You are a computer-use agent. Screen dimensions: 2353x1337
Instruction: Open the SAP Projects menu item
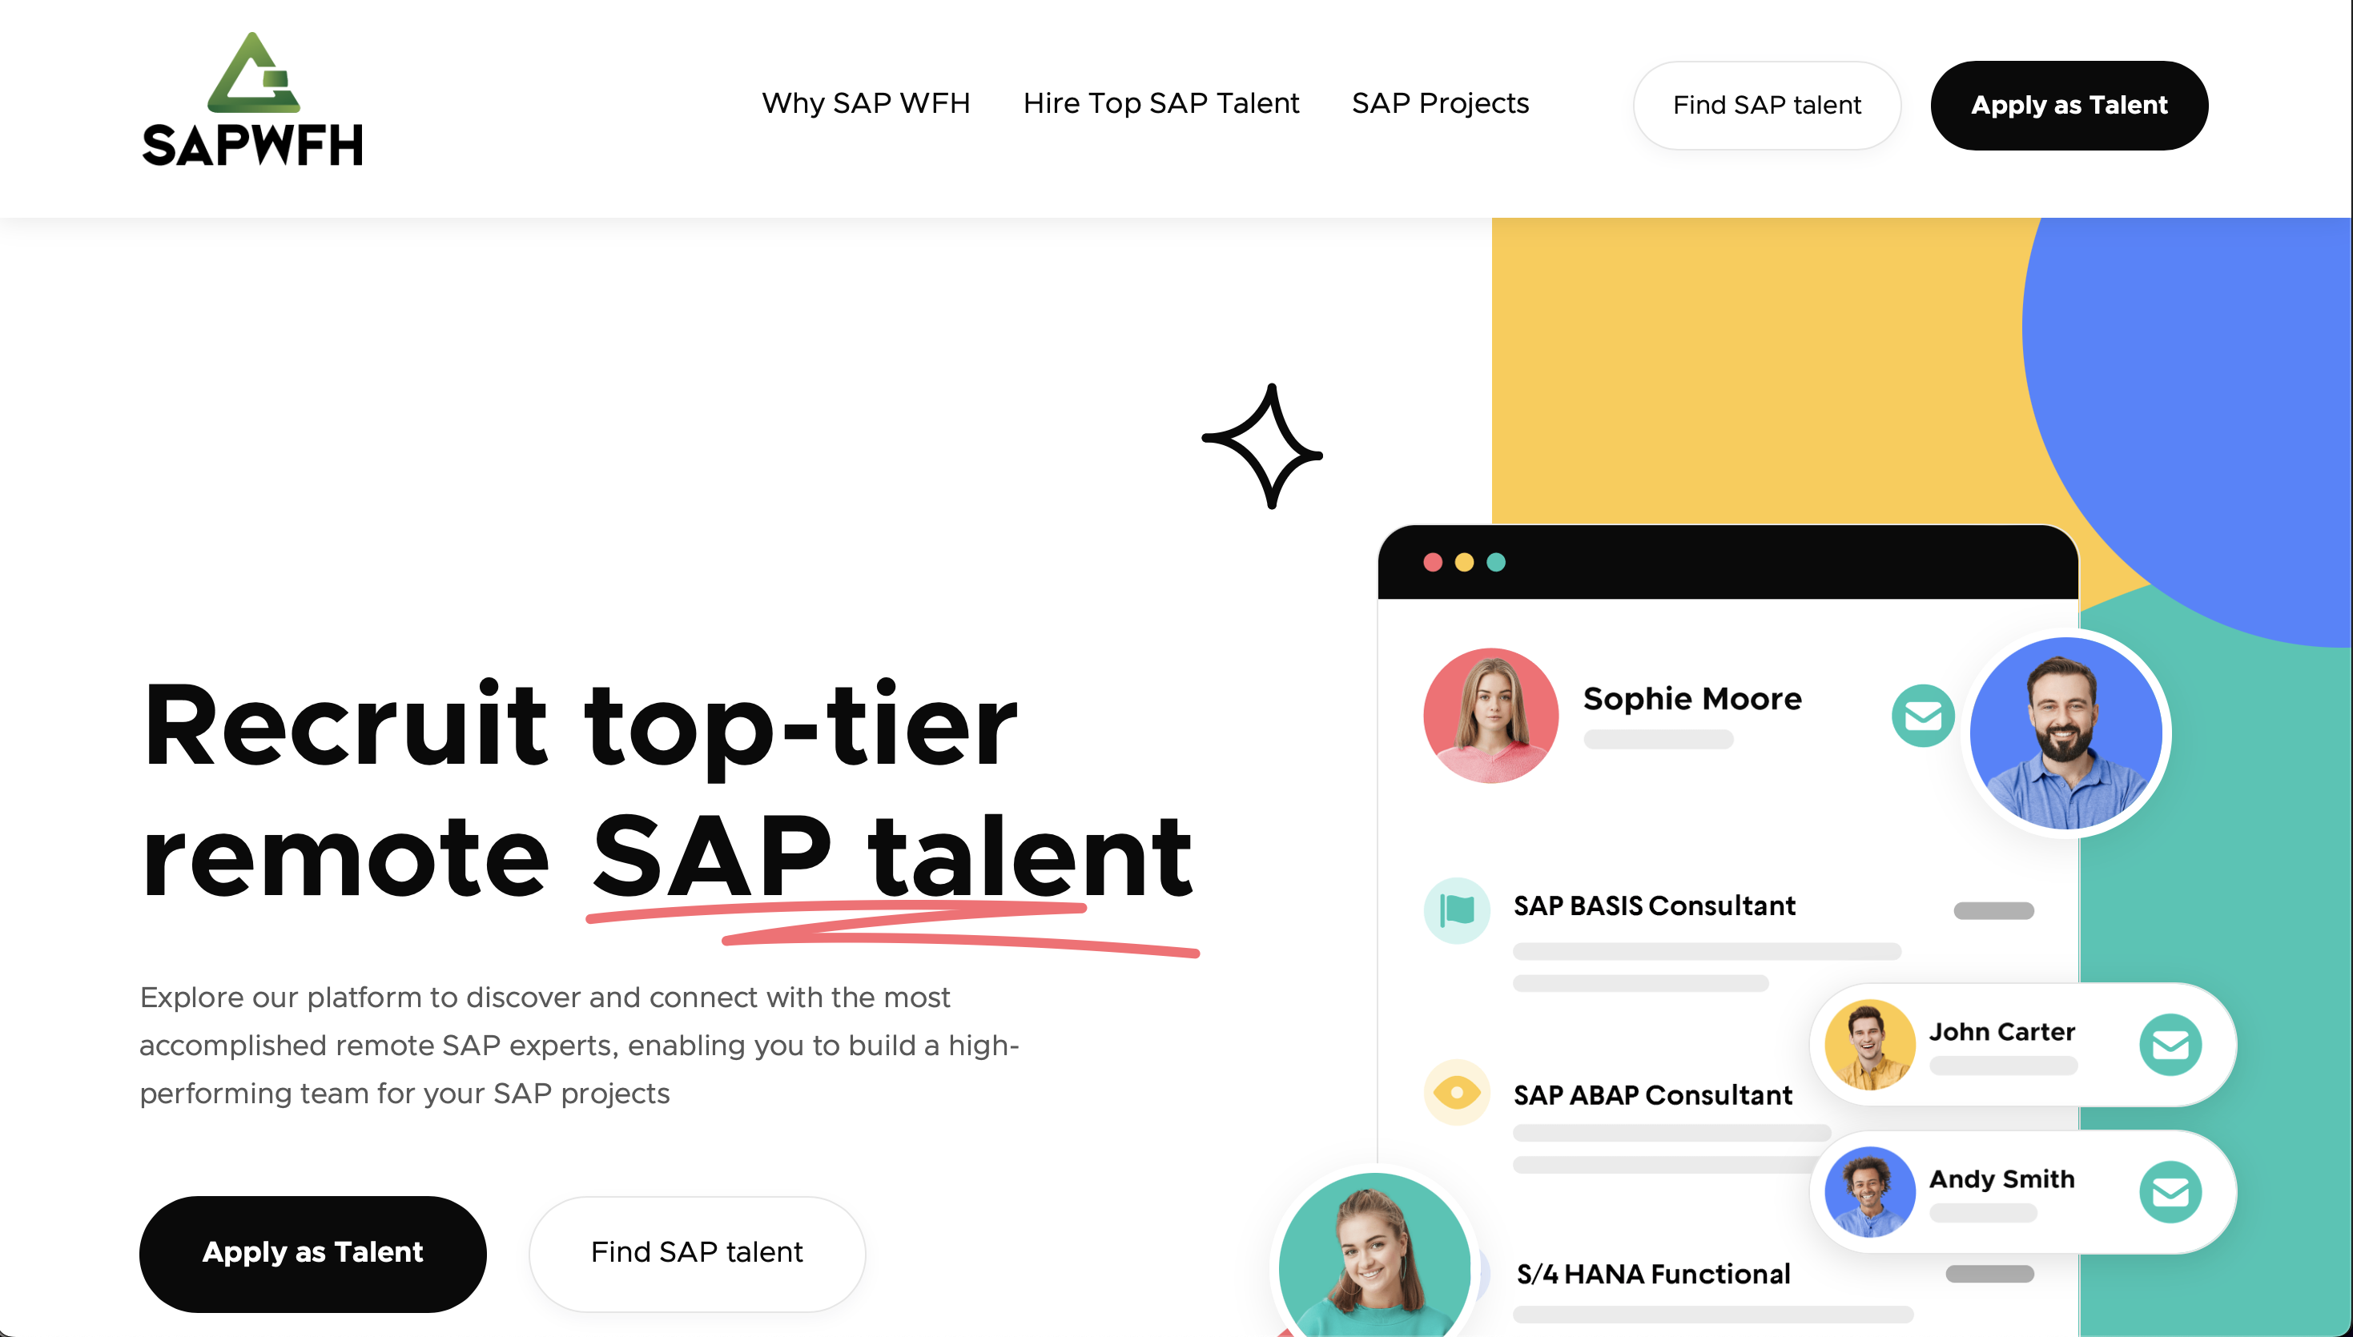click(x=1439, y=104)
